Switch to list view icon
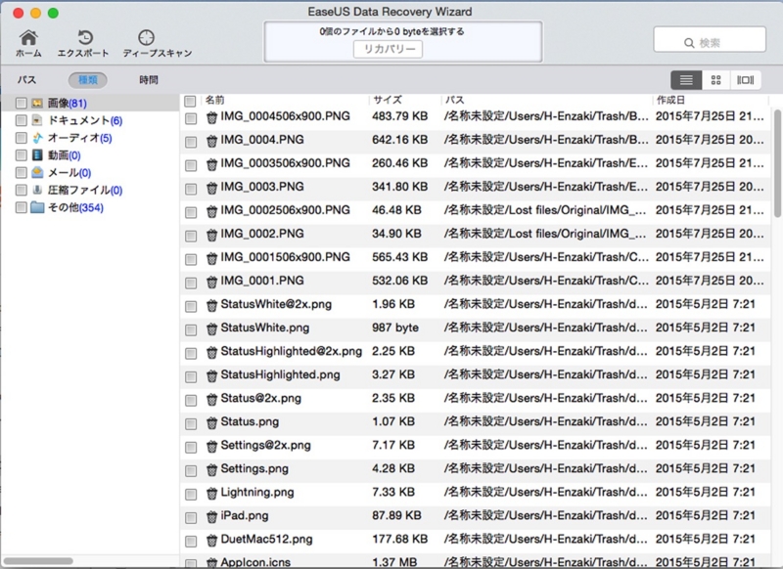783x569 pixels. pos(686,80)
